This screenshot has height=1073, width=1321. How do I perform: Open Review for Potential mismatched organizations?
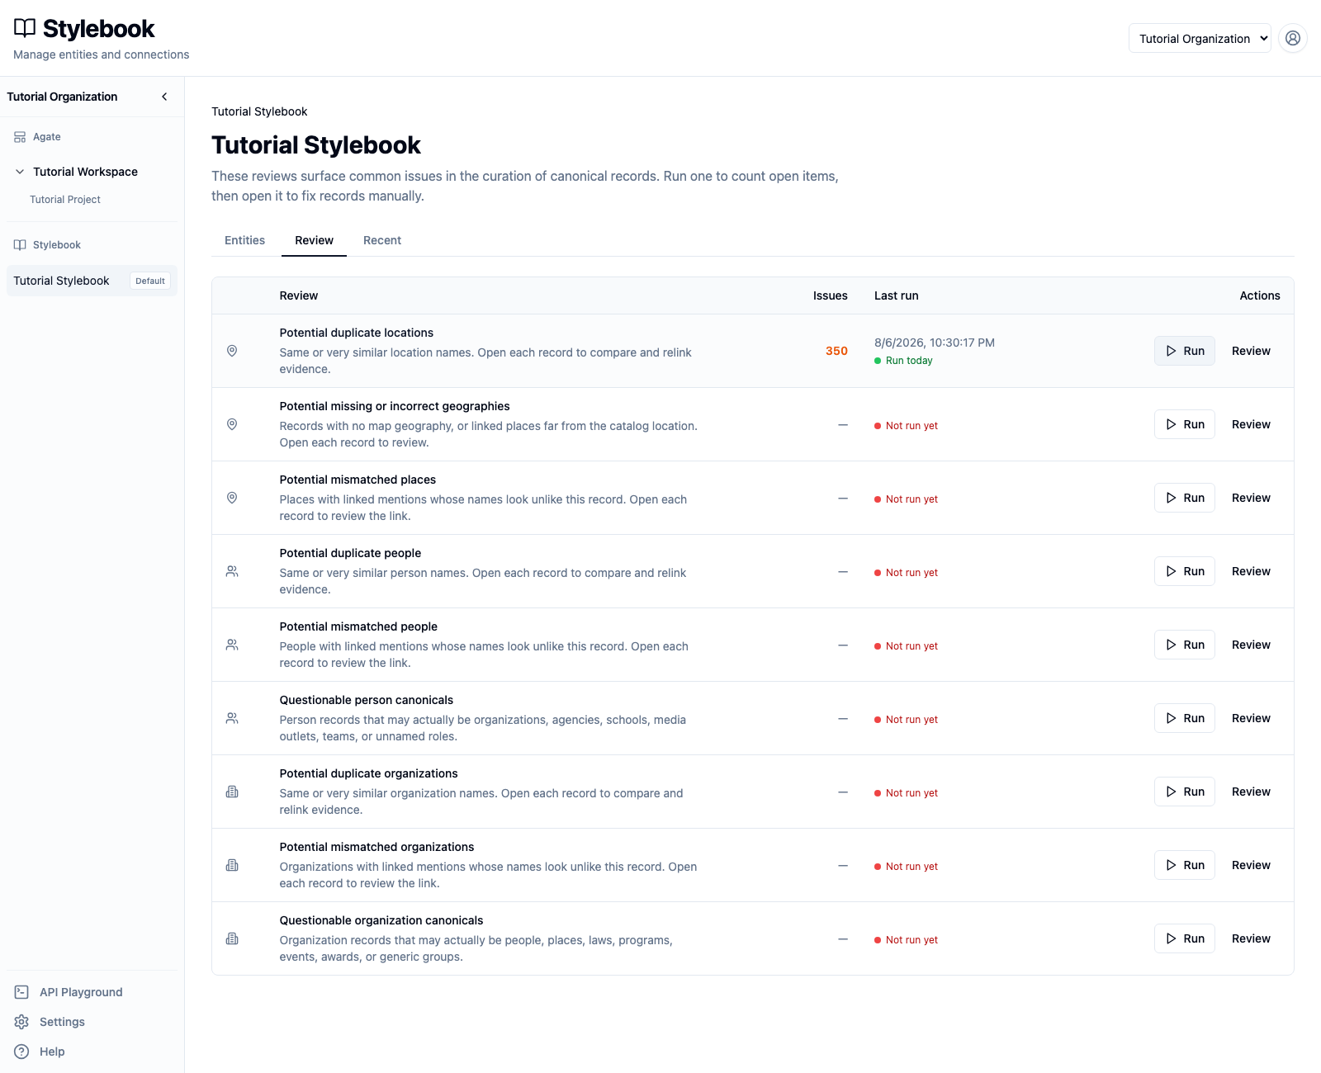pyautogui.click(x=1251, y=865)
